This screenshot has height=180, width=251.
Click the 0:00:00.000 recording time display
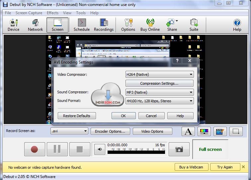(x=117, y=145)
